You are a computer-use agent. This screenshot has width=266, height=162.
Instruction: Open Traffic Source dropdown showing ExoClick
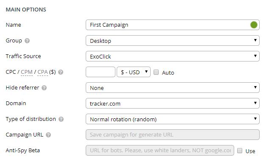173,56
